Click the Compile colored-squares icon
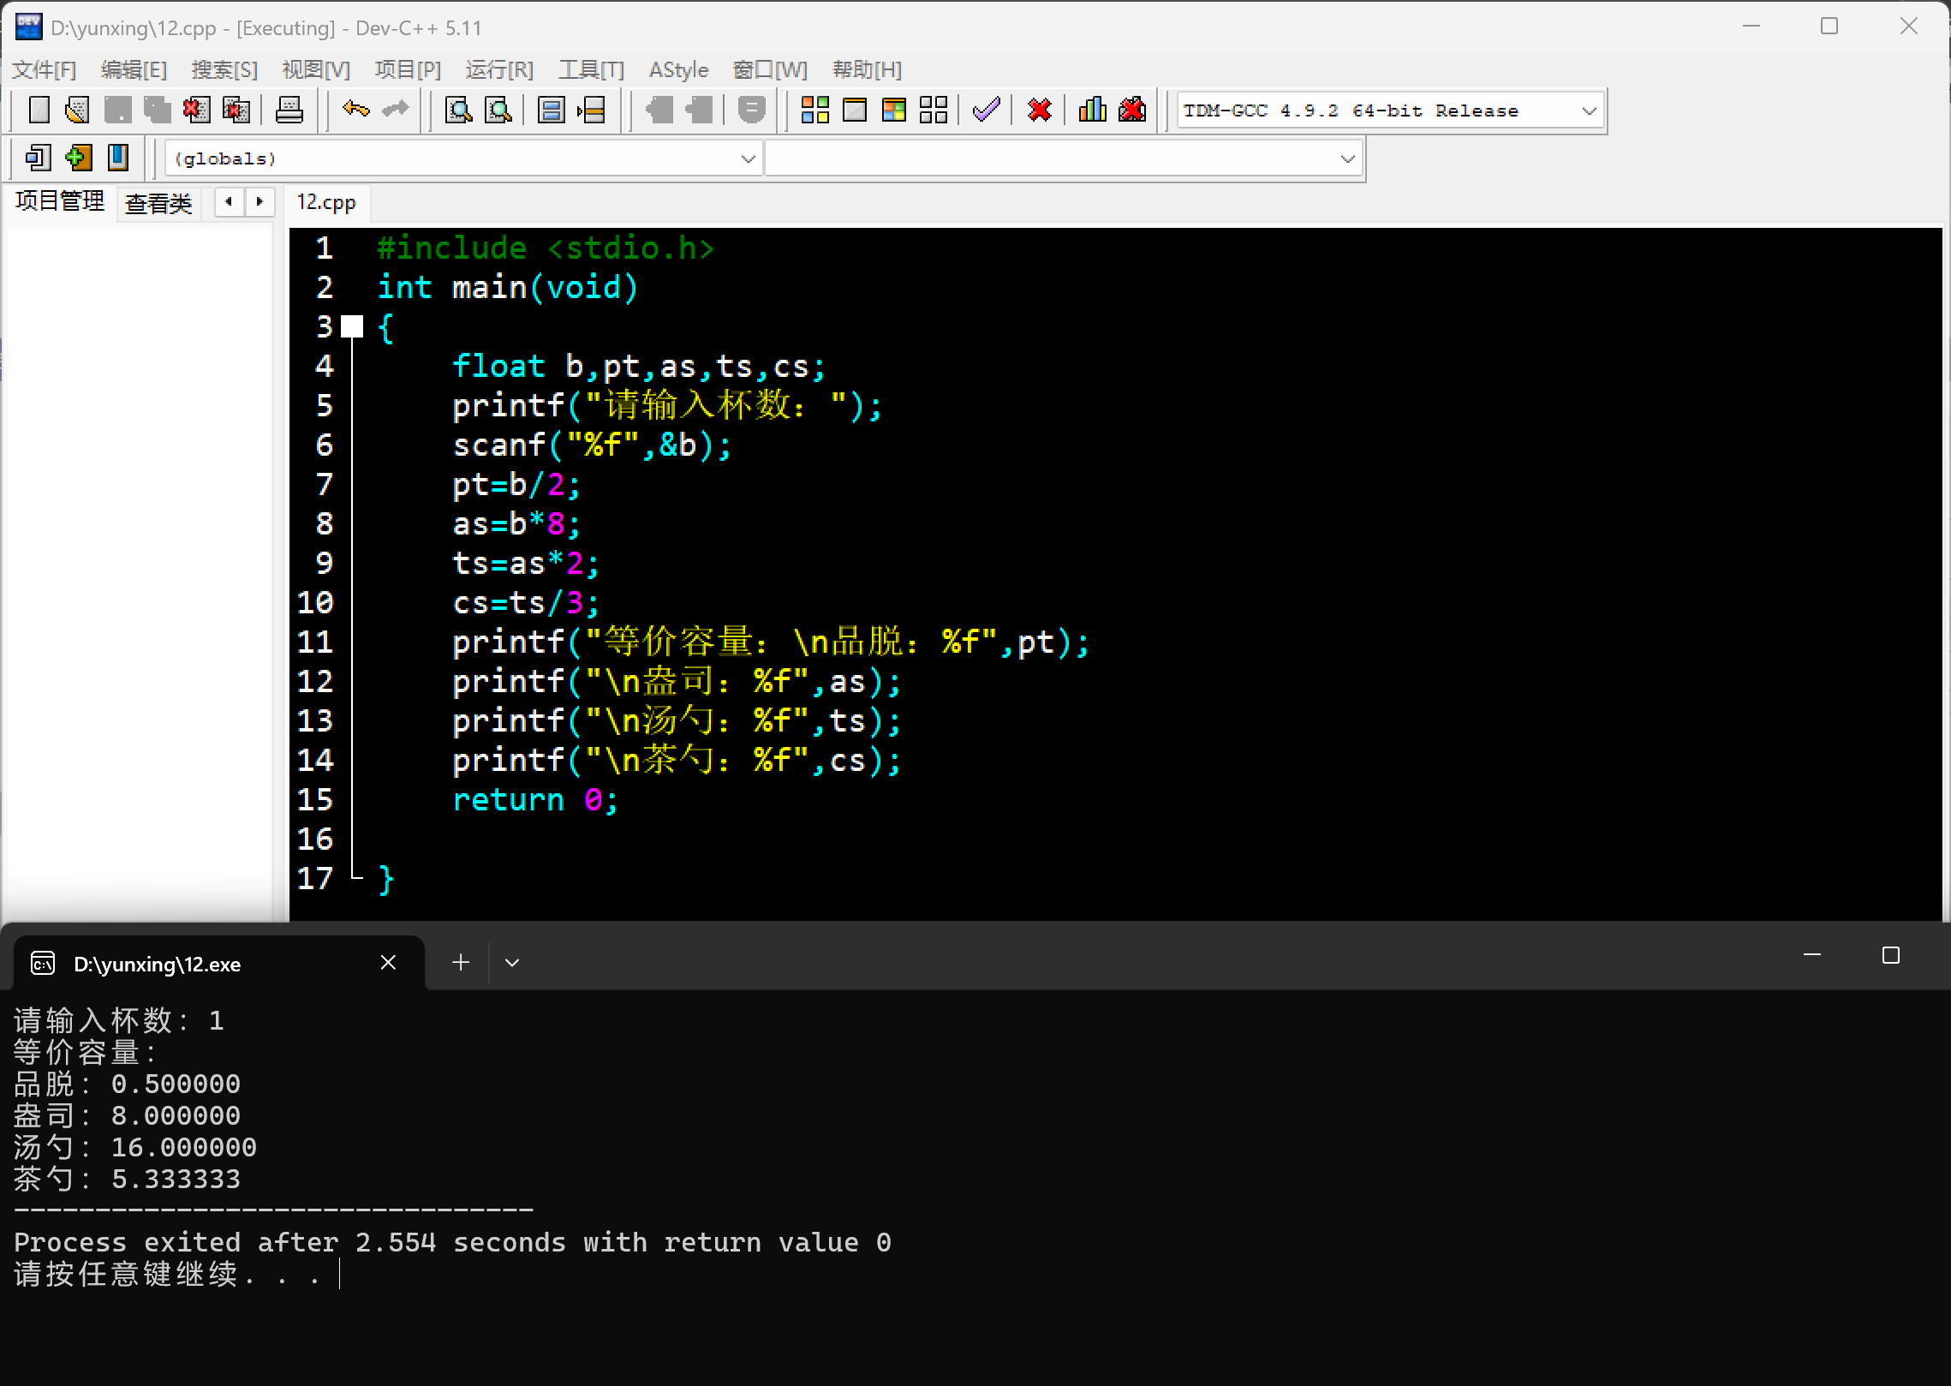This screenshot has width=1951, height=1386. point(814,110)
